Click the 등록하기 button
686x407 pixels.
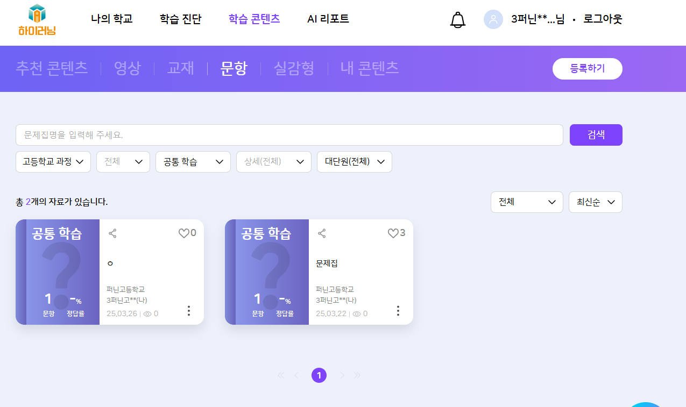point(587,69)
